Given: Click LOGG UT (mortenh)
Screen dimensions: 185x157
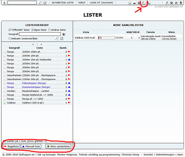Looking at the screenshot, I should 102,3.
